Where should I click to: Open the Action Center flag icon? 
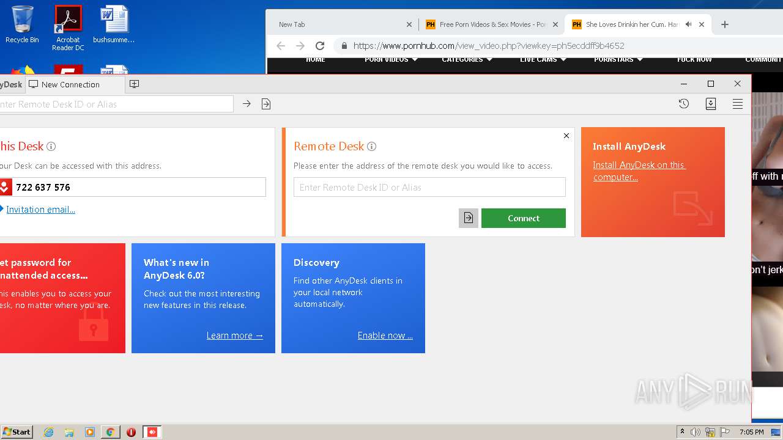725,432
